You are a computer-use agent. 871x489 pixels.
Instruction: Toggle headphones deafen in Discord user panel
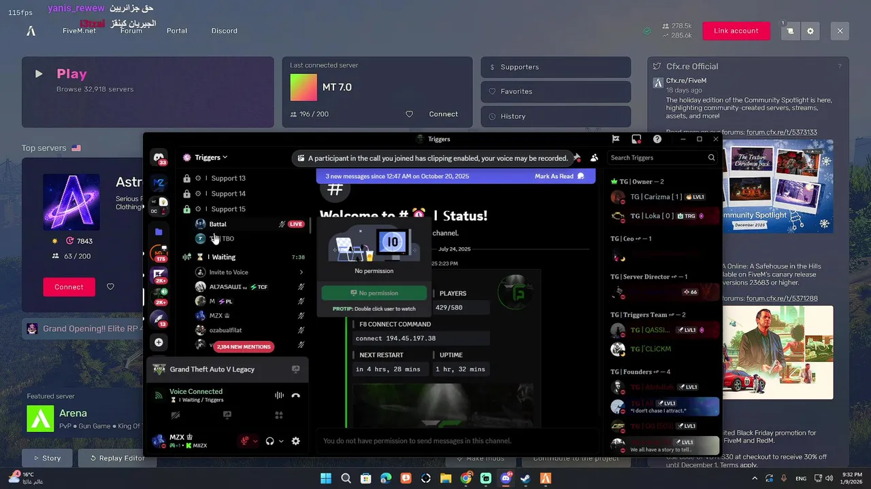click(x=270, y=441)
